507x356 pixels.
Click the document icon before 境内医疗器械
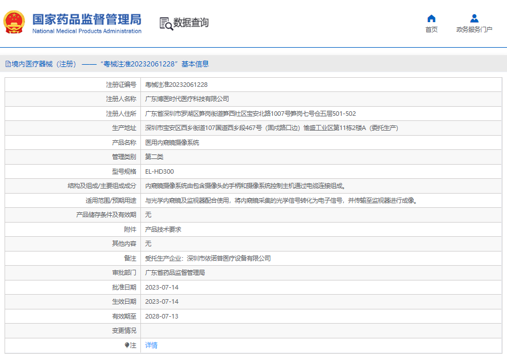(x=8, y=64)
